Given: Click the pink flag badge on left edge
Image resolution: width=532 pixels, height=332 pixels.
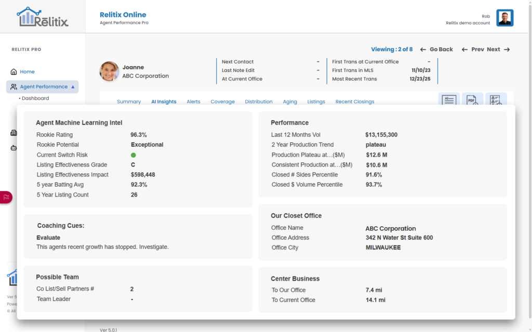Looking at the screenshot, I should pos(6,197).
